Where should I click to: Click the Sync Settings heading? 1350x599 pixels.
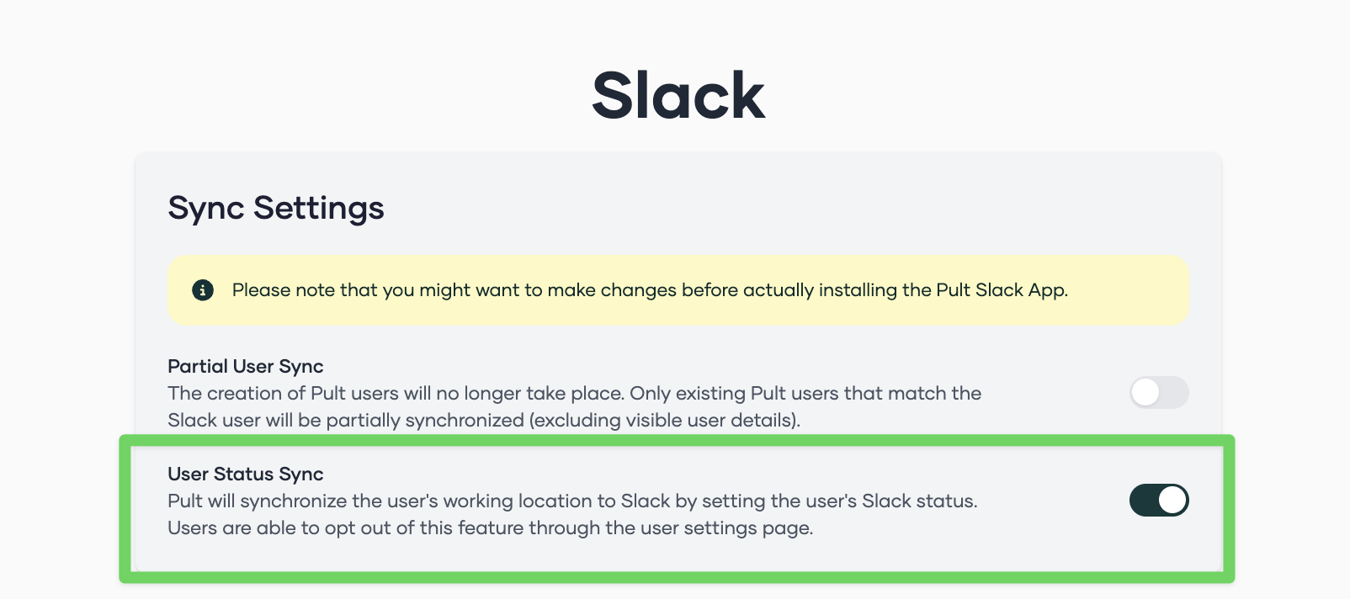pos(276,208)
